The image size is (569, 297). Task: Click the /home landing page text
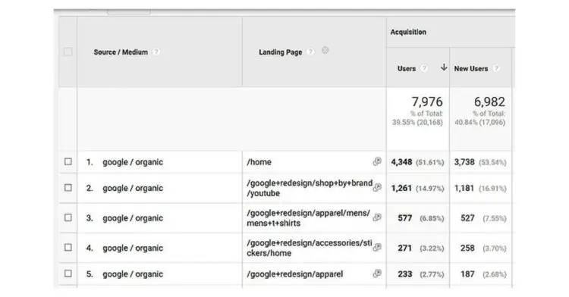click(259, 162)
